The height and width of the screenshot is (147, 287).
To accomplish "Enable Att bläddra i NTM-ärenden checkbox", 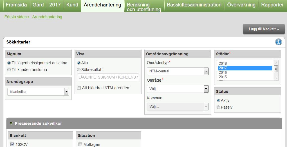I will [79, 88].
